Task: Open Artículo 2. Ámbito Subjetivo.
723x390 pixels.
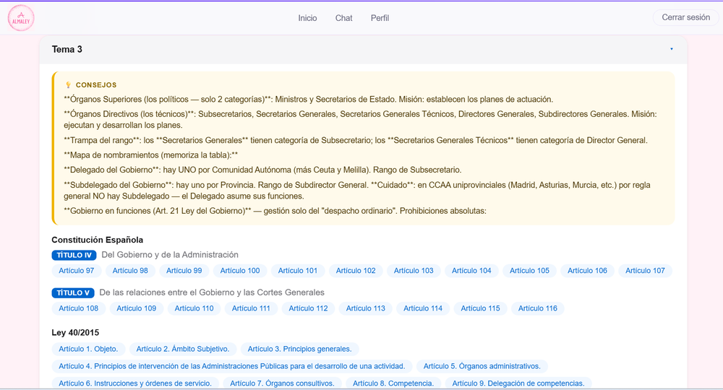Action: (x=183, y=349)
